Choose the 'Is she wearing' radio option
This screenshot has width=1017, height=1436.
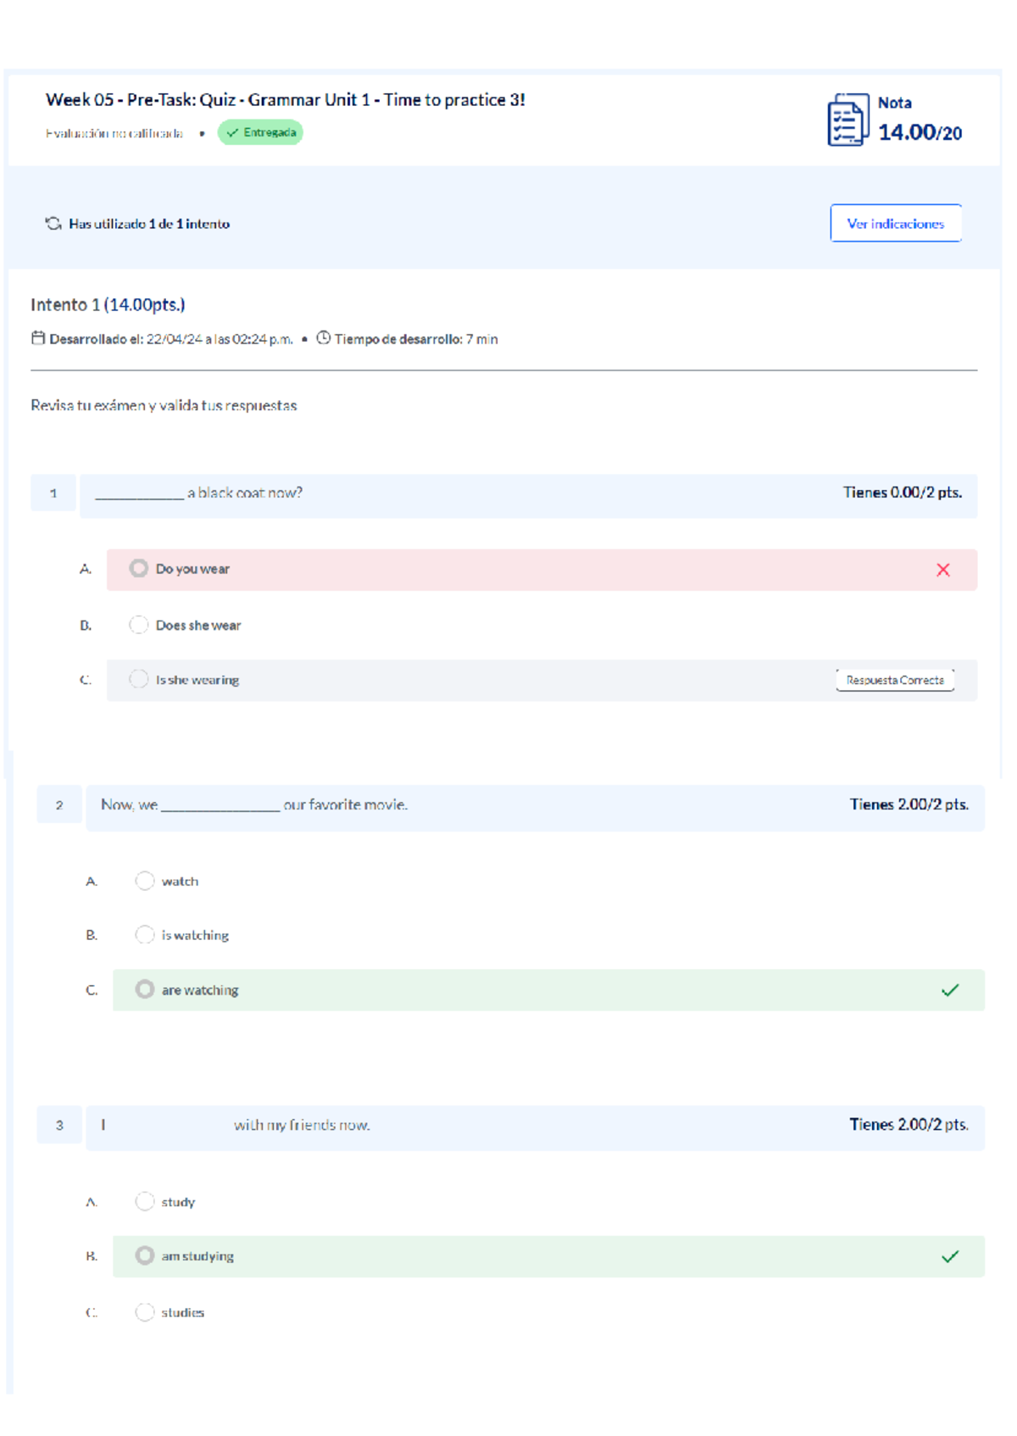click(x=139, y=679)
